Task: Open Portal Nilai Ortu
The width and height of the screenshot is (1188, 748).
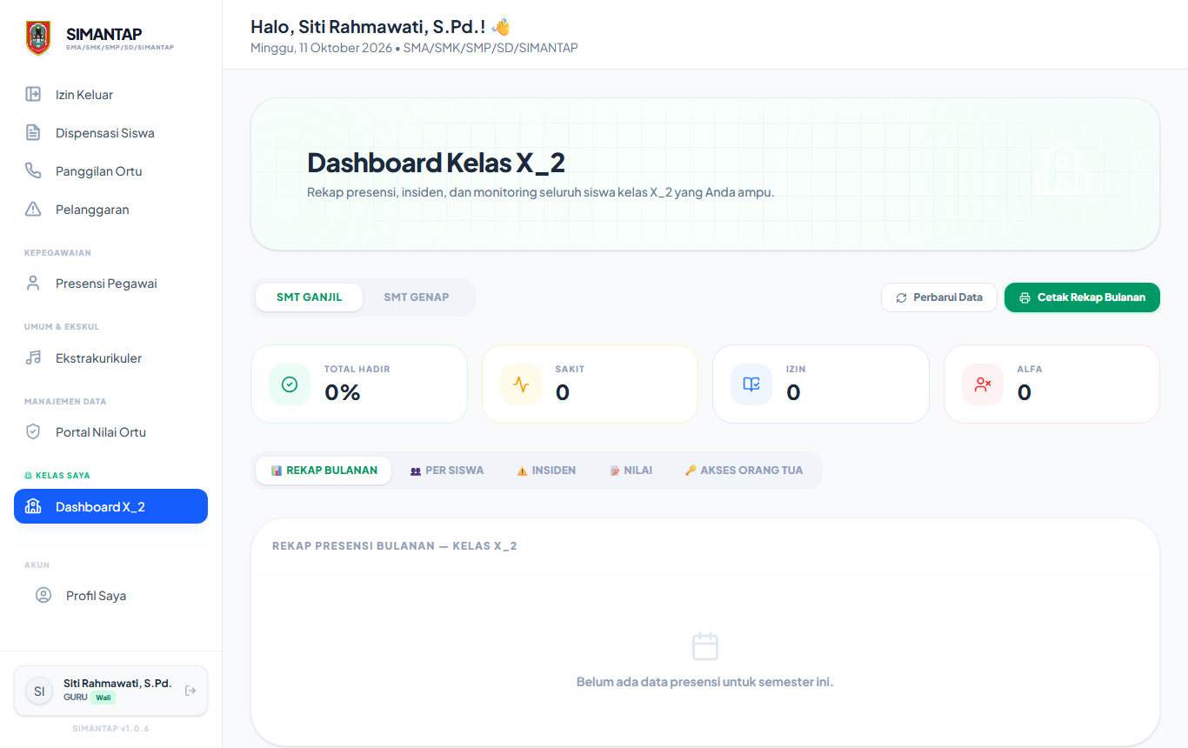Action: point(110,431)
